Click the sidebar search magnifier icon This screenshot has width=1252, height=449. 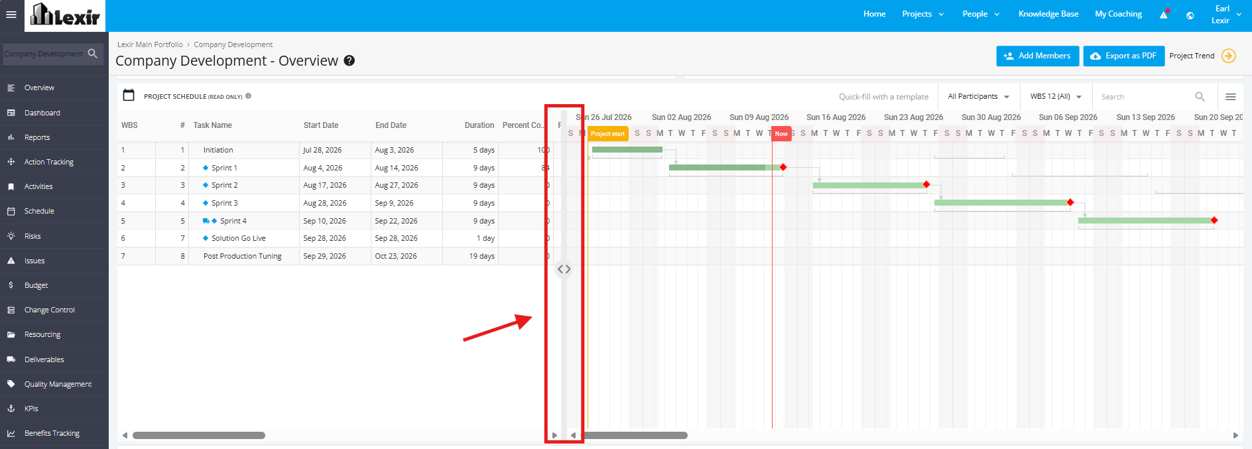click(93, 53)
